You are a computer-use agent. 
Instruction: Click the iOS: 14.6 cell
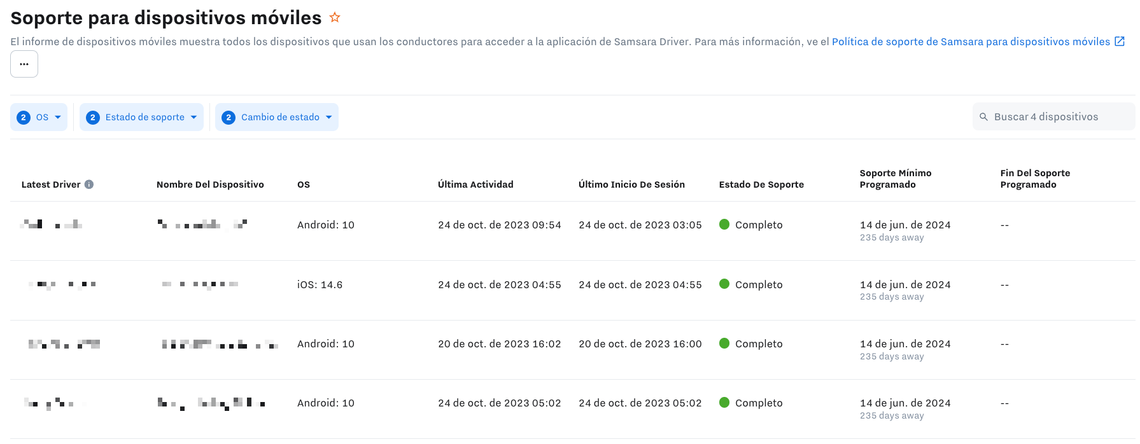click(x=320, y=284)
